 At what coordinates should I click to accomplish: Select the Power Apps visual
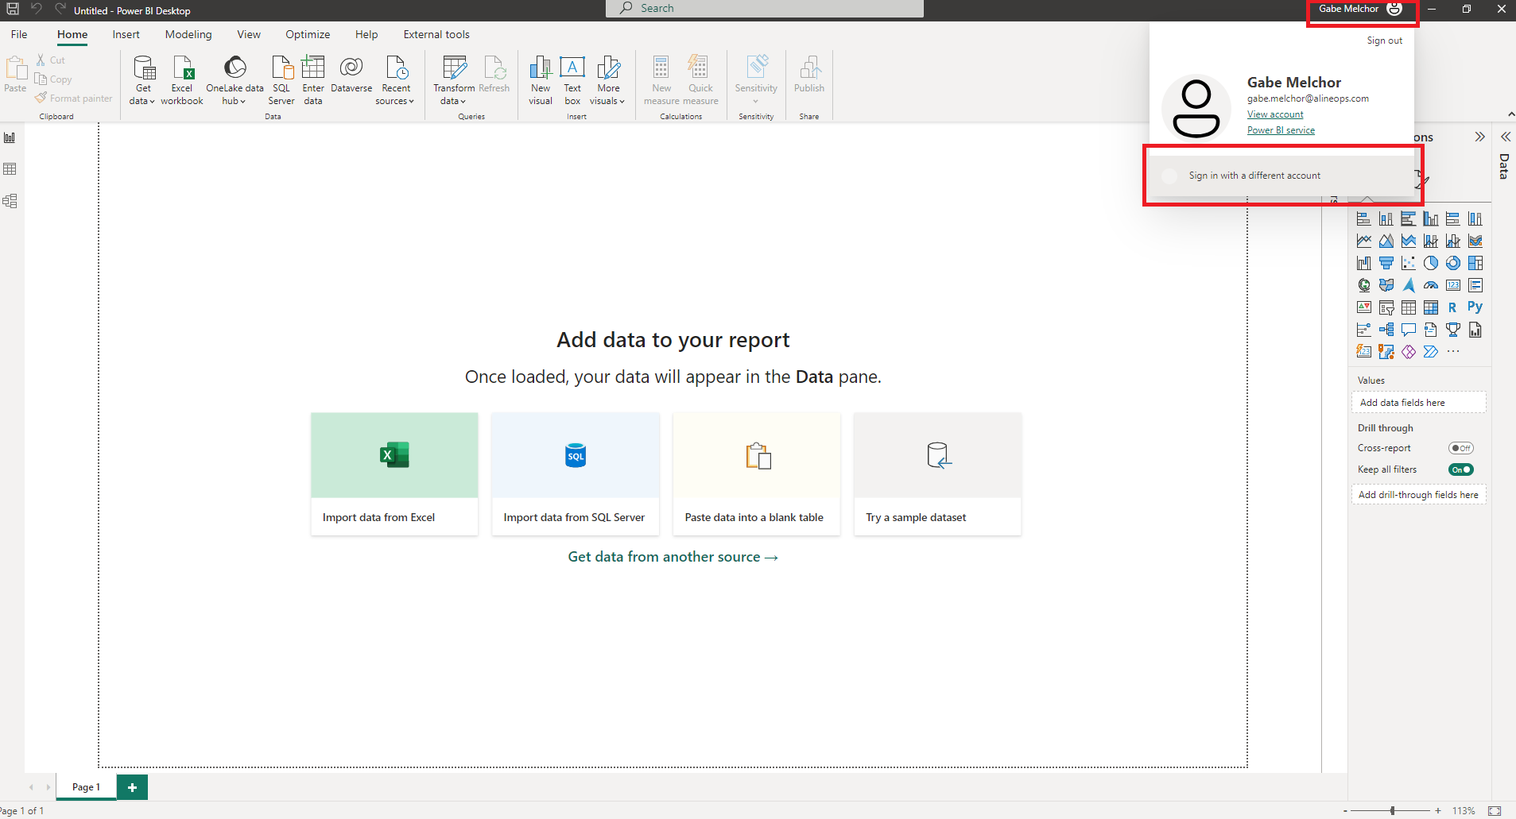(x=1409, y=352)
